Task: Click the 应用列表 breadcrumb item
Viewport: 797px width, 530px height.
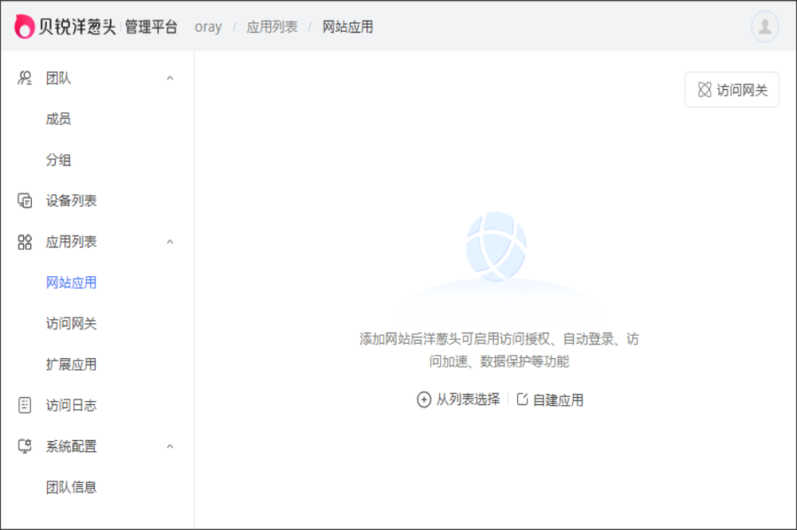Action: coord(271,26)
